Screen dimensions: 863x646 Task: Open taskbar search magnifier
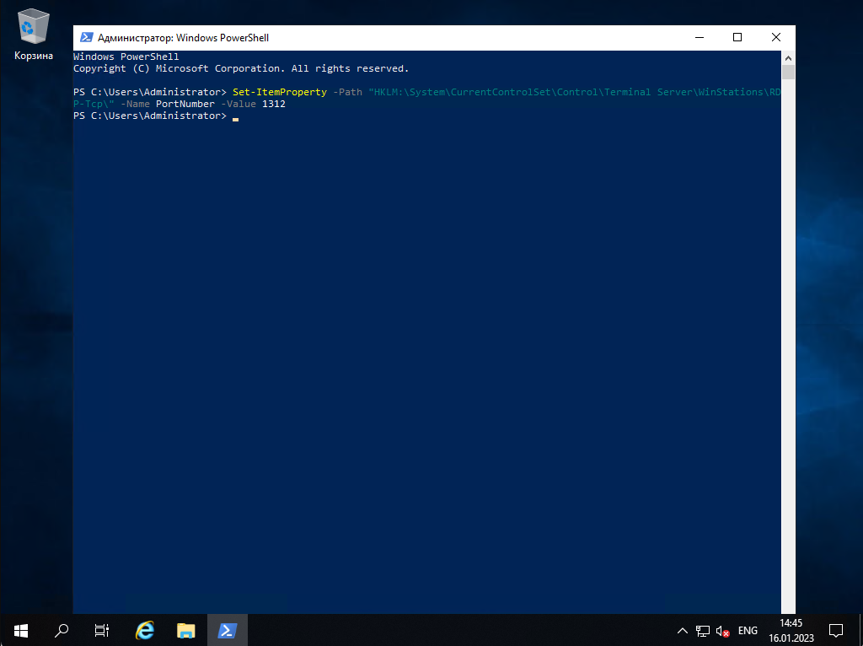[x=62, y=630]
